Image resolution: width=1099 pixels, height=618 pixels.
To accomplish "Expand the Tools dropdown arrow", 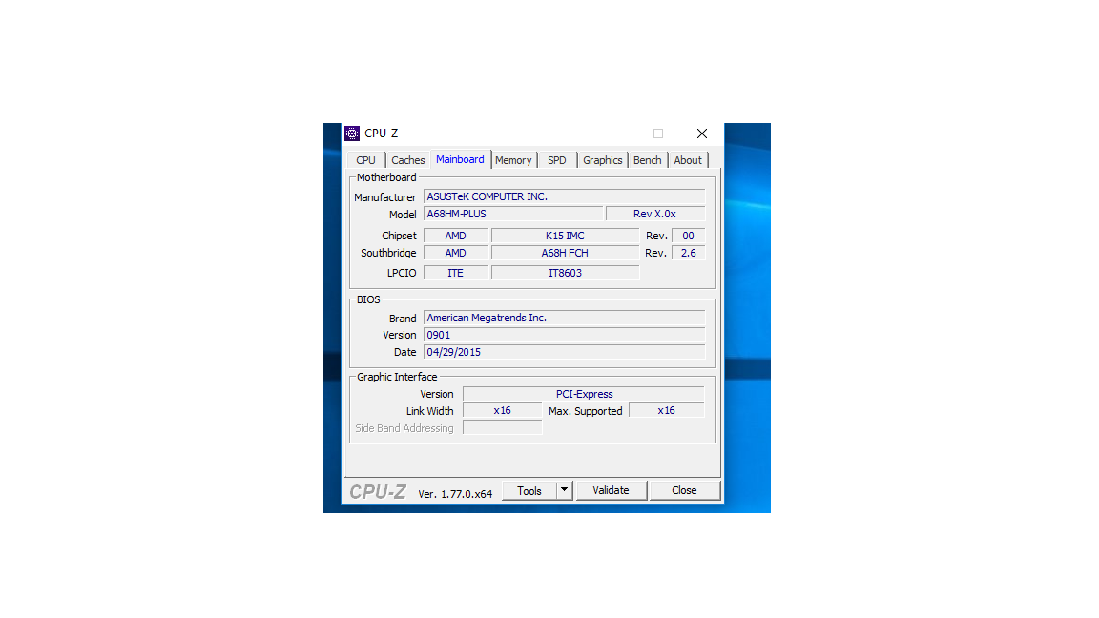I will pos(564,490).
